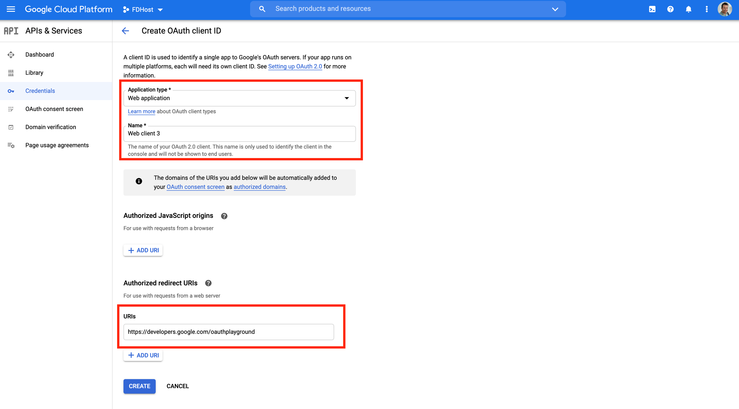Image resolution: width=739 pixels, height=409 pixels.
Task: Open the notifications bell
Action: point(688,9)
